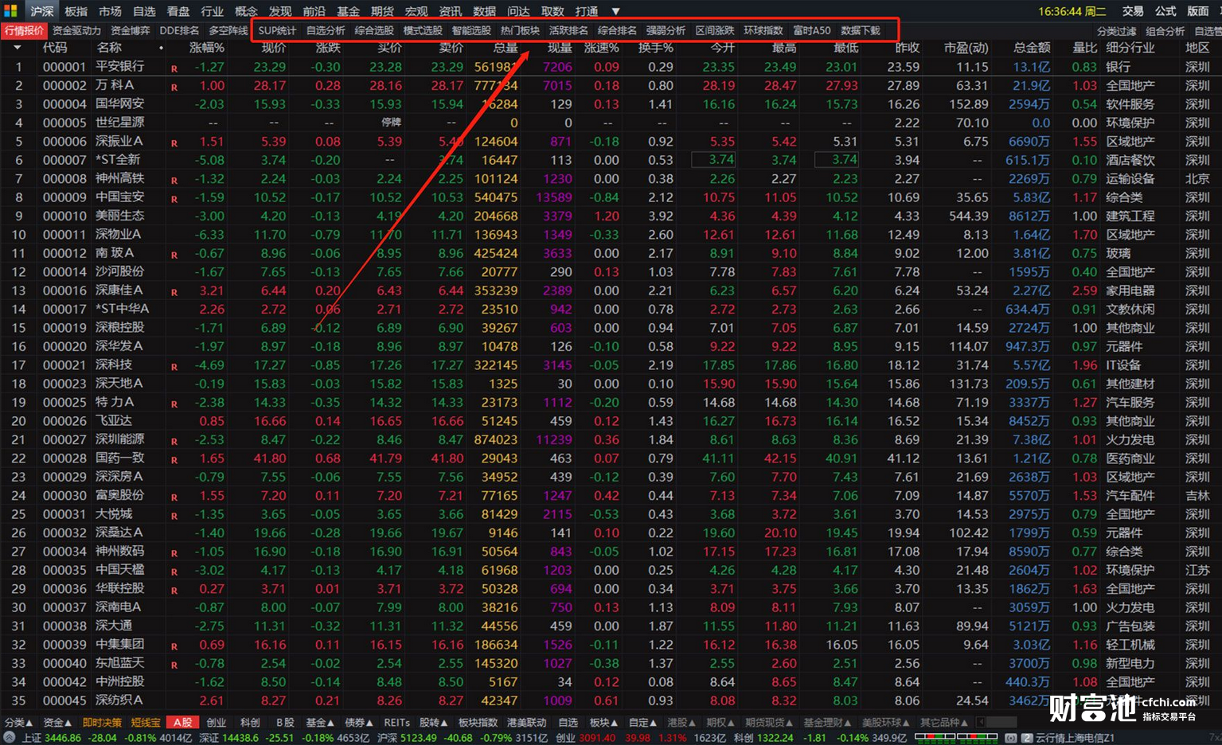Click the 上证 index value 3446.86

(64, 738)
